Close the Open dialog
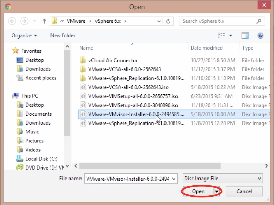Image resolution: width=274 pixels, height=205 pixels. [x=264, y=5]
